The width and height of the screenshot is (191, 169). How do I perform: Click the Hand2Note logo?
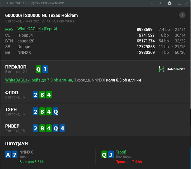click(172, 69)
